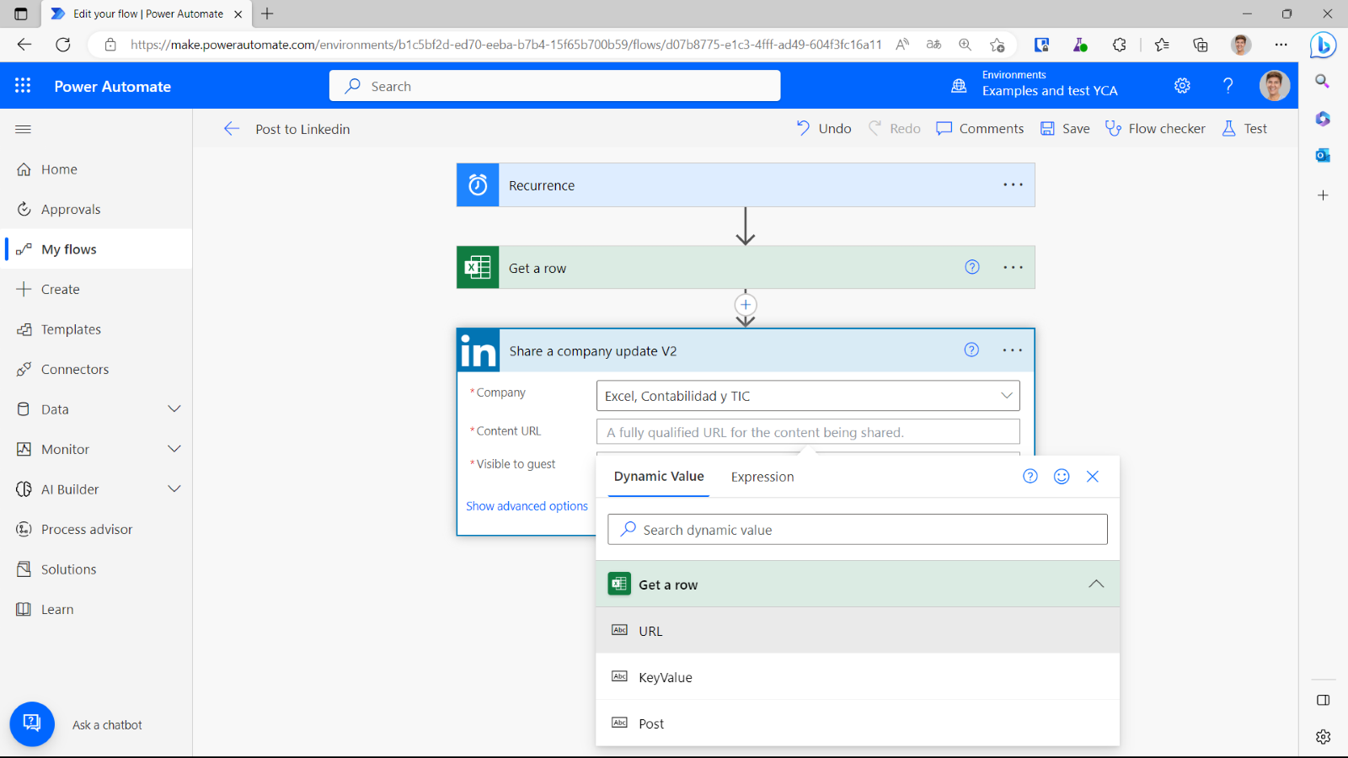The image size is (1348, 758).
Task: Open help for Get a row step
Action: [x=972, y=267]
